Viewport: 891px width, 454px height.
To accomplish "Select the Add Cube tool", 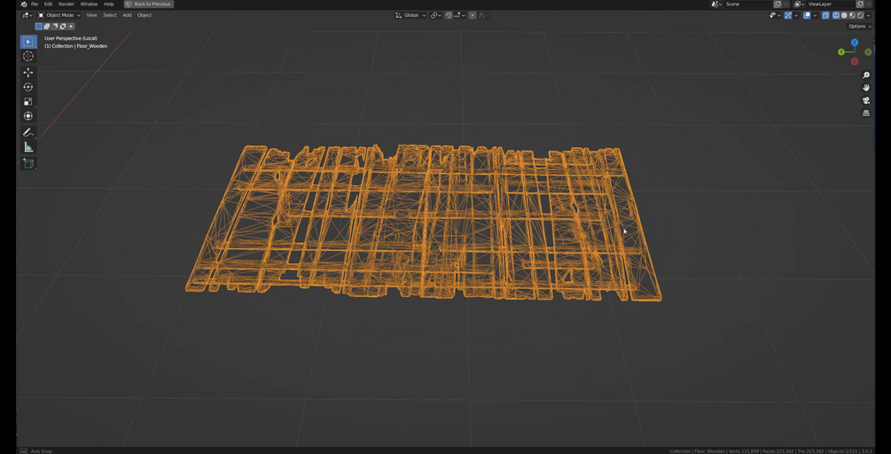I will point(27,164).
